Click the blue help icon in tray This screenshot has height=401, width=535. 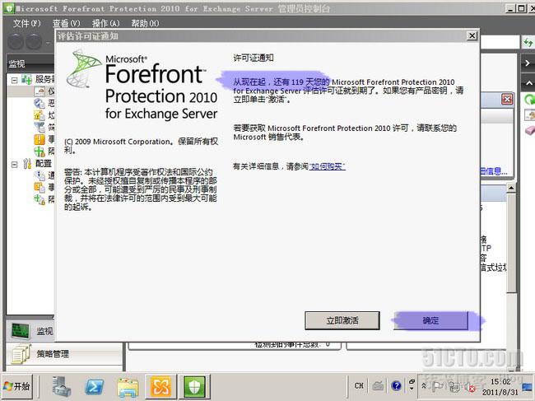396,385
